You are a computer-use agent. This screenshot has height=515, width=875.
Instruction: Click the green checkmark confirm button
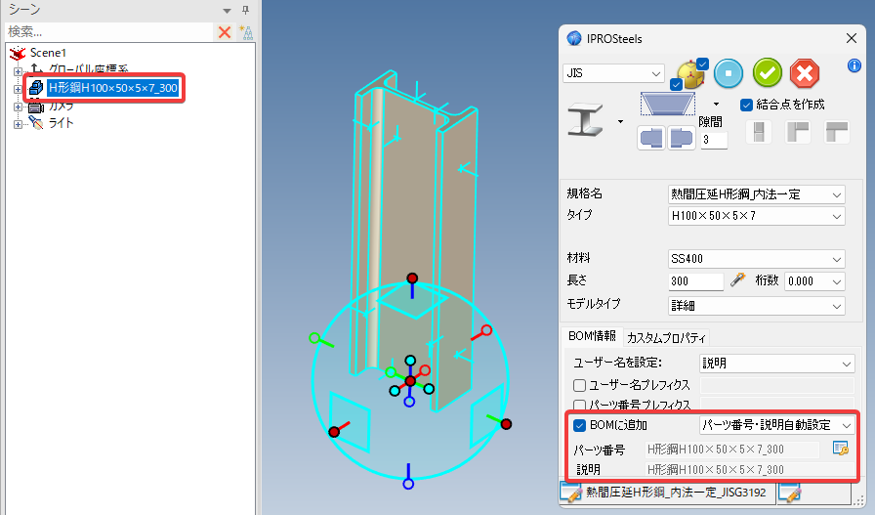click(x=768, y=73)
